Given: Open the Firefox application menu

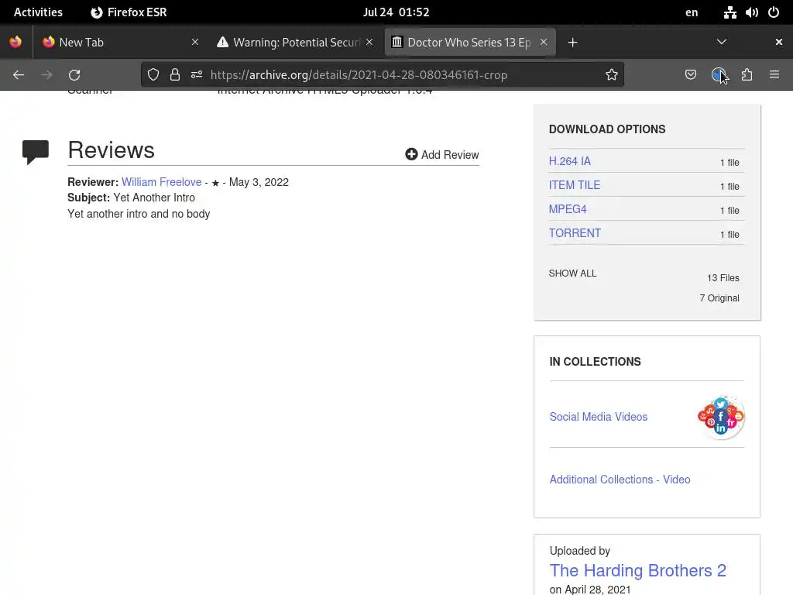Looking at the screenshot, I should 774,75.
